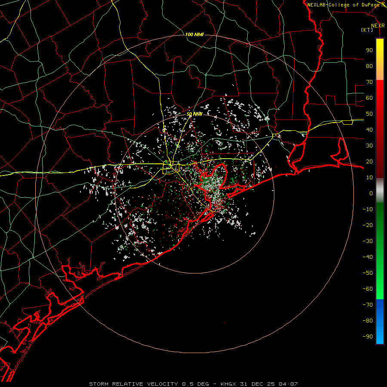
Task: Click the -30 value on velocity scale
Action: click(x=368, y=241)
